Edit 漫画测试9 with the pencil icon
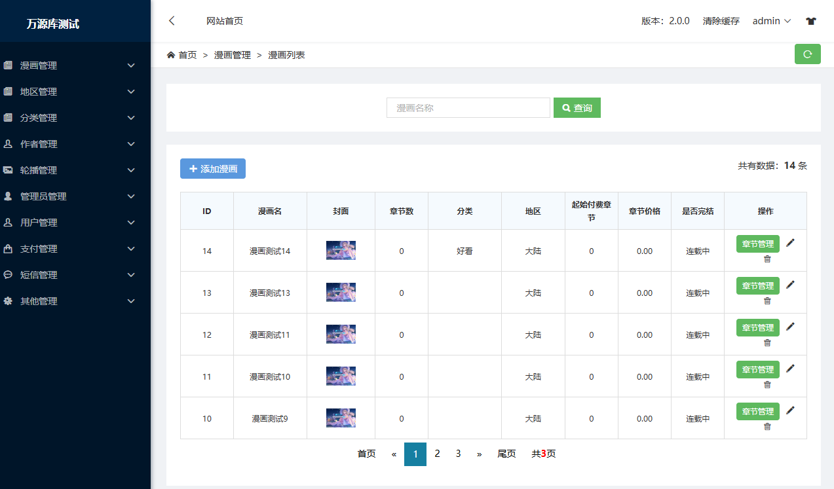This screenshot has height=489, width=834. [x=790, y=410]
